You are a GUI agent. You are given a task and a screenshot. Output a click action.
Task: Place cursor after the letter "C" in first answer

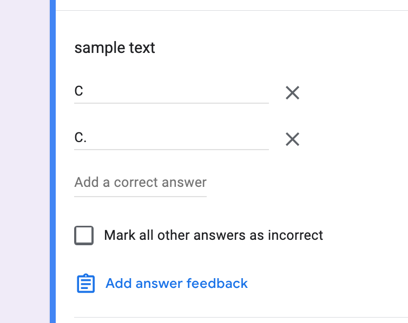[x=83, y=91]
